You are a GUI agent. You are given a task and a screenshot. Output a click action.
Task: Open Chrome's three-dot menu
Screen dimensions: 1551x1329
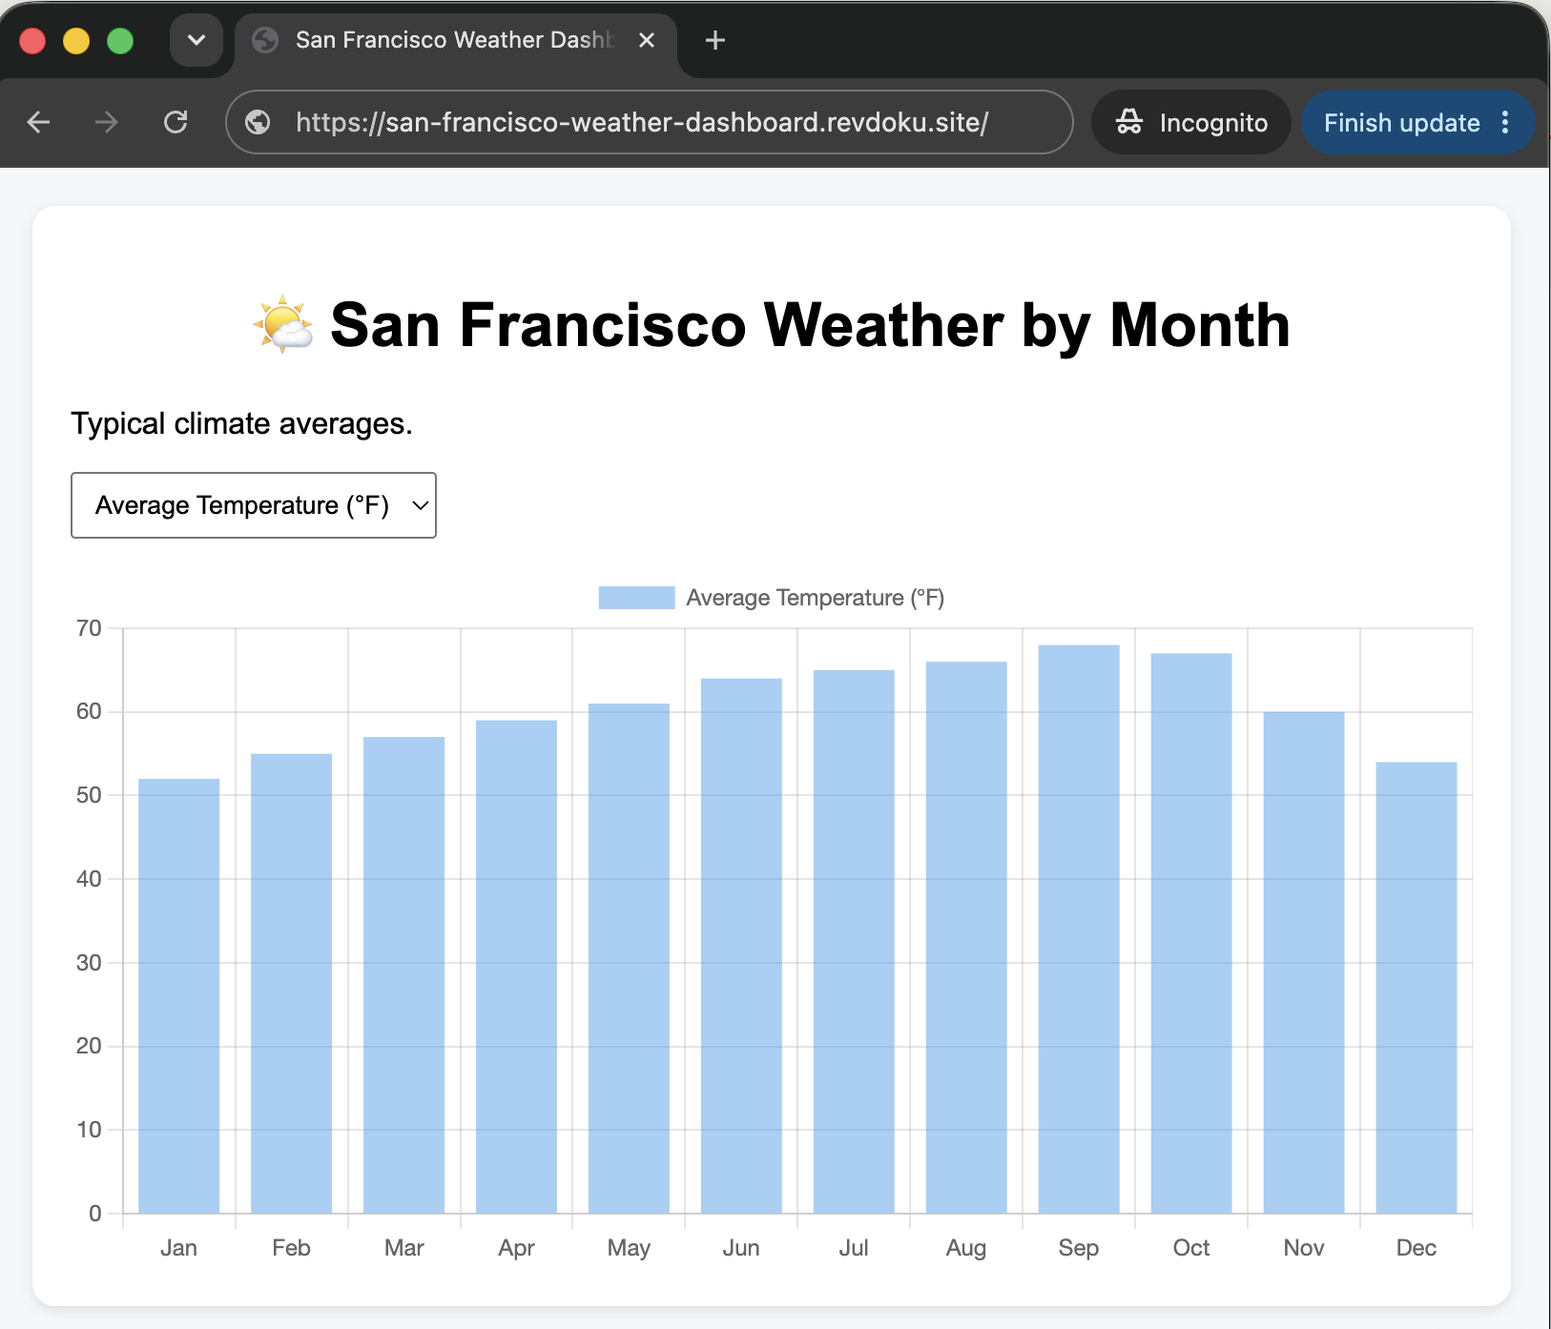[1505, 122]
